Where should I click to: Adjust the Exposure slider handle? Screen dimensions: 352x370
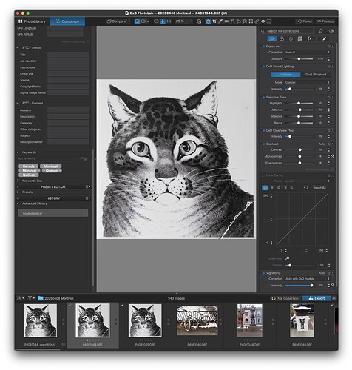[x=299, y=59]
